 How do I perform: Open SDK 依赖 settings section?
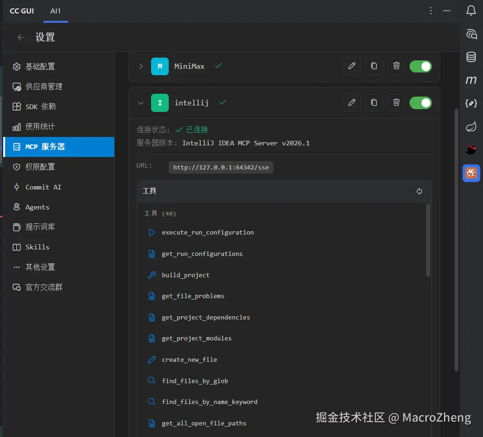[59, 106]
